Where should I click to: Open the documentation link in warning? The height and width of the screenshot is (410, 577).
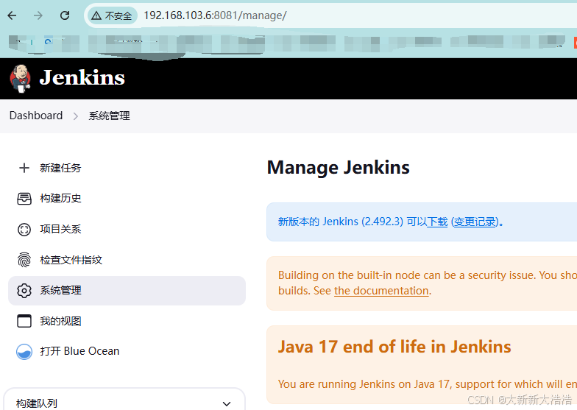click(x=381, y=291)
